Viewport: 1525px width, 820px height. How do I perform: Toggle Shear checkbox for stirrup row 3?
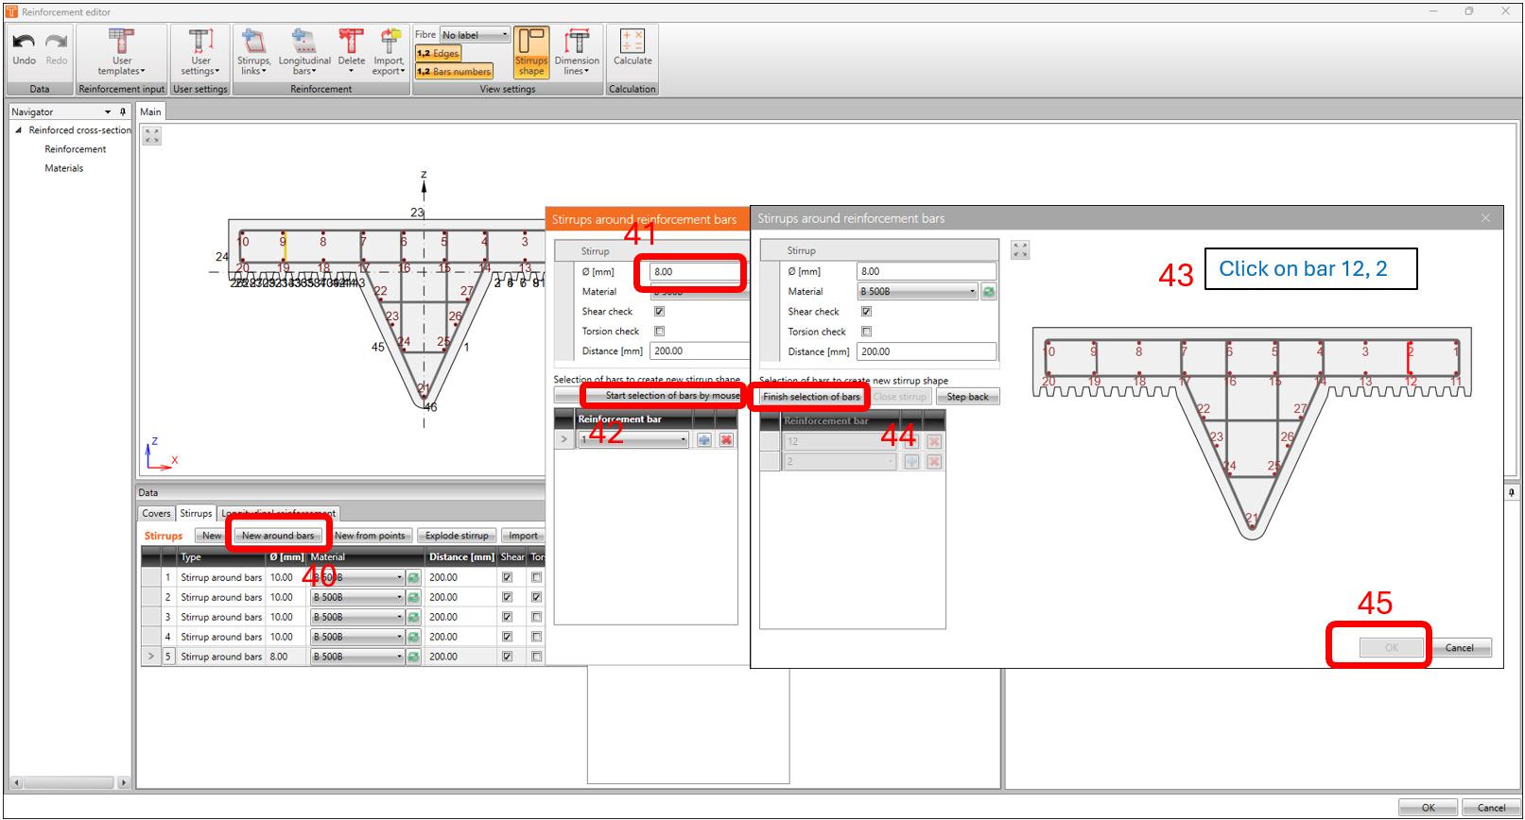pyautogui.click(x=508, y=617)
